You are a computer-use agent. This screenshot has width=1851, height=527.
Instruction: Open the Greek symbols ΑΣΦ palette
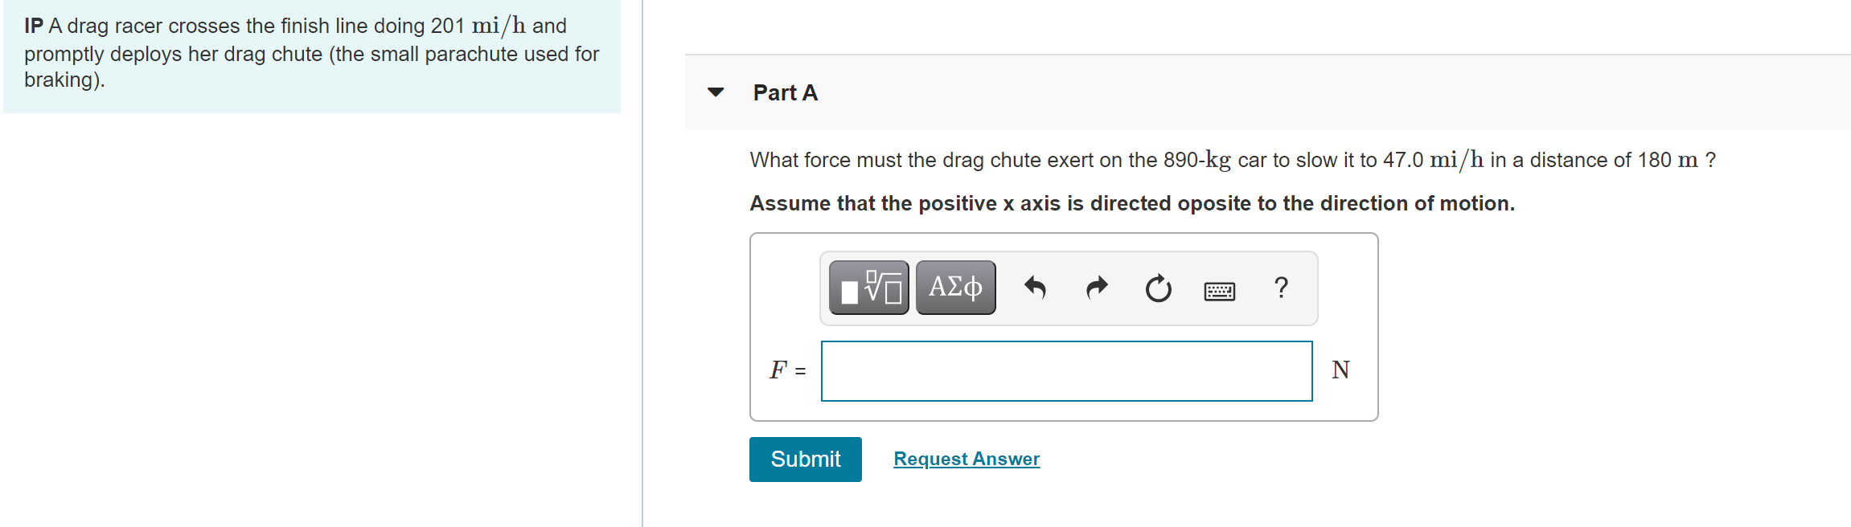(955, 288)
